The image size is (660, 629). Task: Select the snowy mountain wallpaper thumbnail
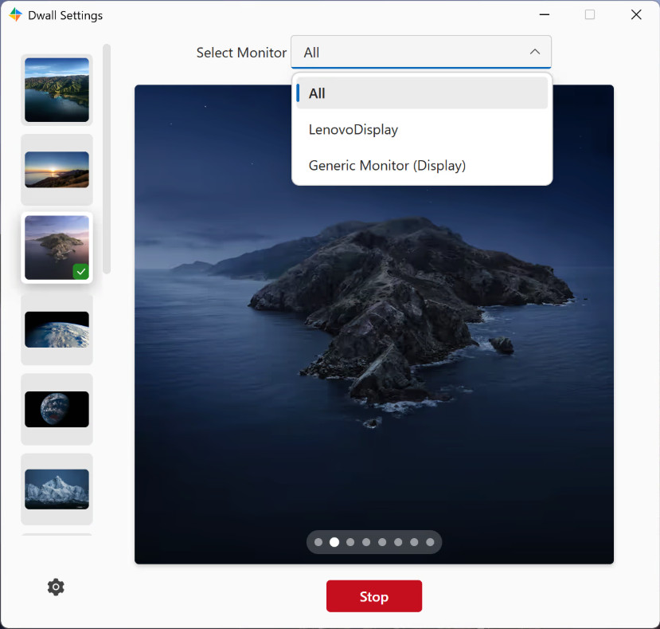click(57, 489)
